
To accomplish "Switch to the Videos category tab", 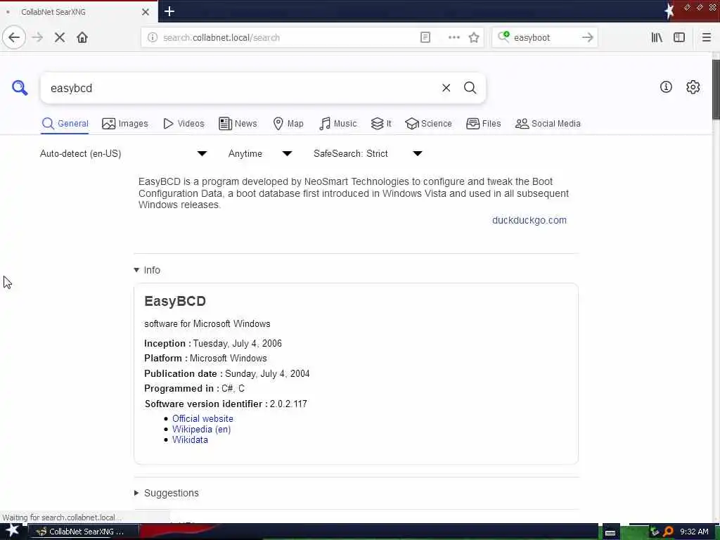I will point(184,124).
